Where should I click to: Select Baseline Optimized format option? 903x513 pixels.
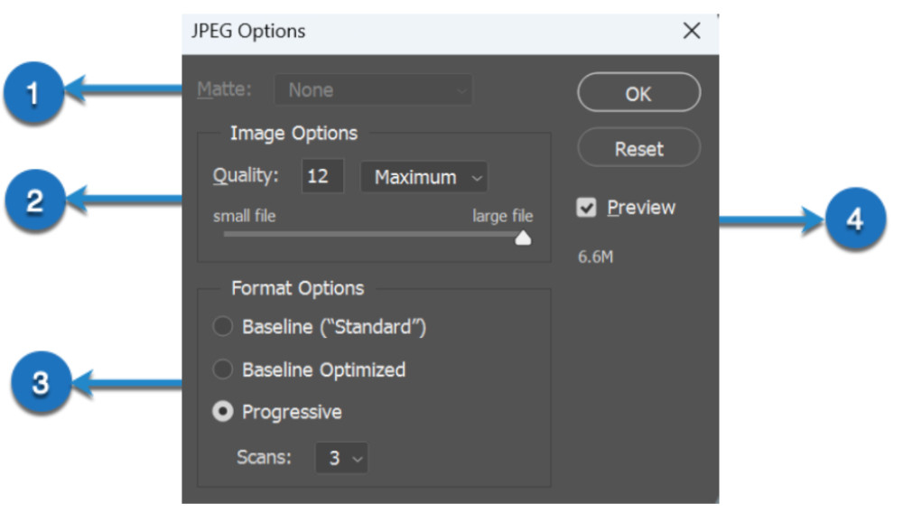223,369
